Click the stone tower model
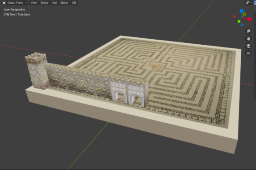 37,70
